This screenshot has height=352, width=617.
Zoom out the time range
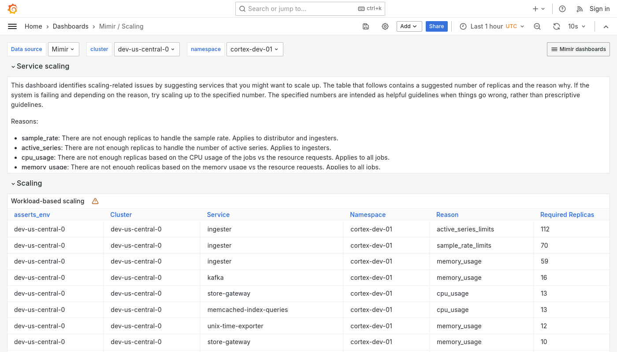tap(537, 26)
